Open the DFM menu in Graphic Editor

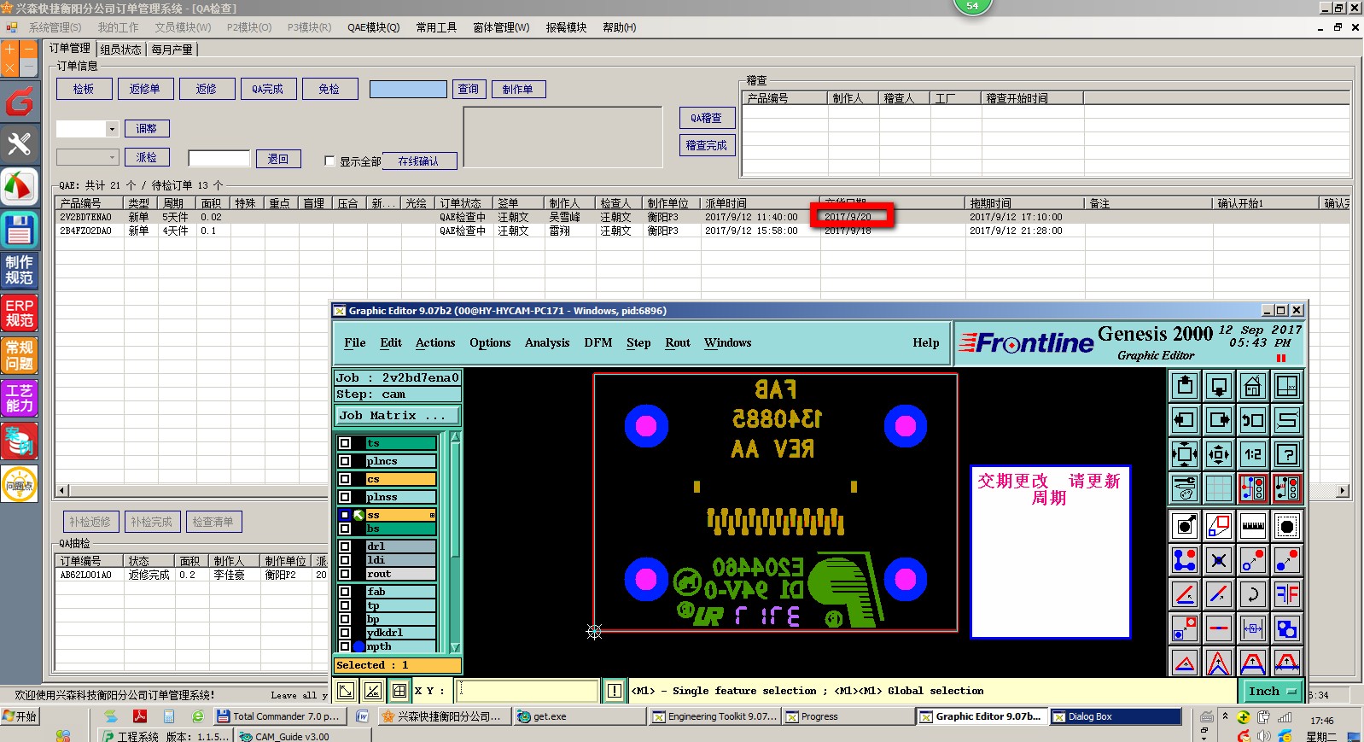597,342
